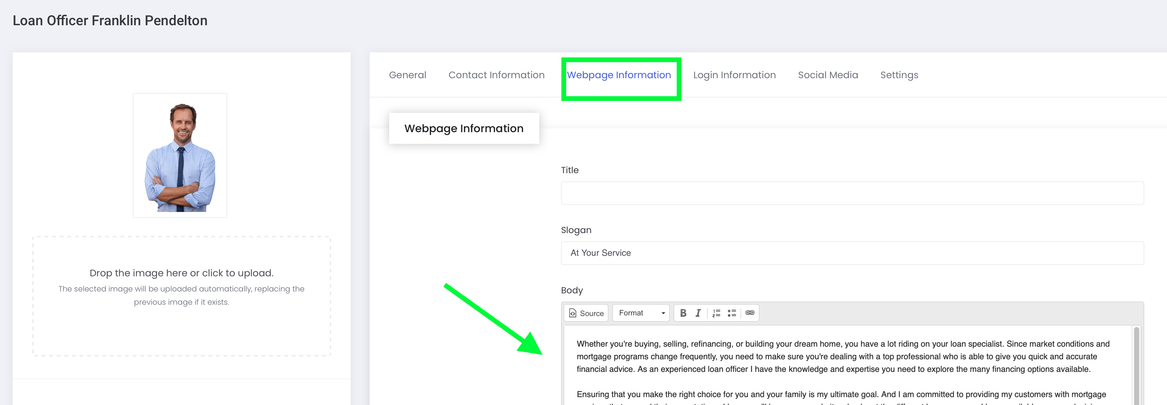1167x405 pixels.
Task: Click the Webpage Information section heading
Action: 463,128
